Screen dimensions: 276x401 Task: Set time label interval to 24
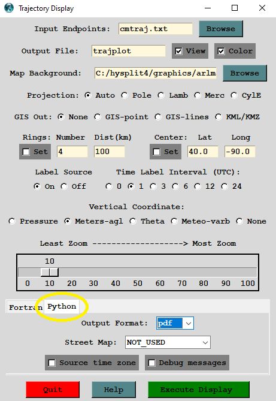pos(225,186)
